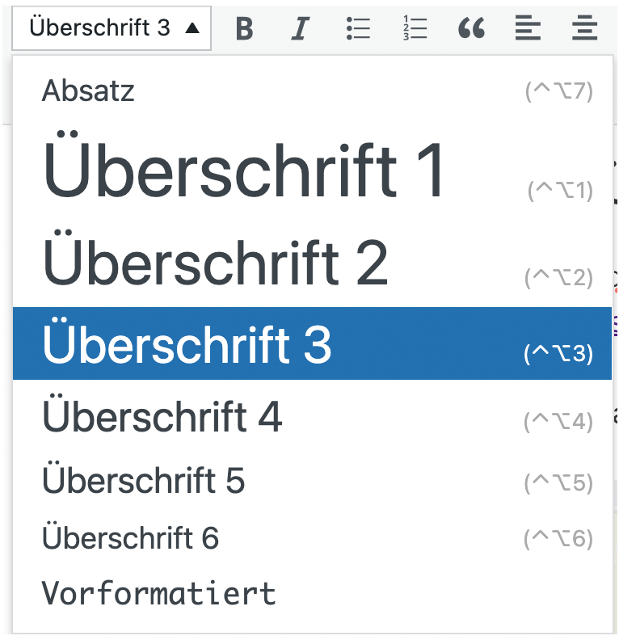Choose the Vorformatiert preformatted style
Image resolution: width=619 pixels, height=640 pixels.
coord(159,594)
